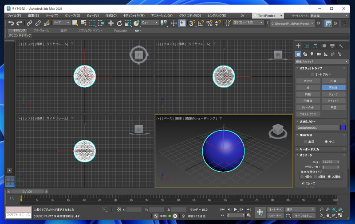The height and width of the screenshot is (224, 355).
Task: Open Select by Name list icon
Action: coord(83,23)
